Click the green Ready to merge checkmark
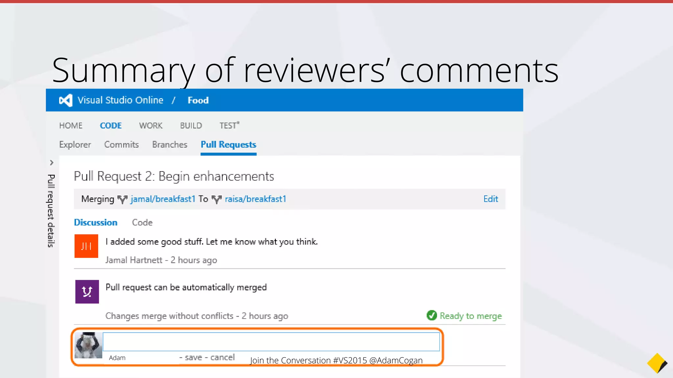This screenshot has height=378, width=673. [431, 316]
